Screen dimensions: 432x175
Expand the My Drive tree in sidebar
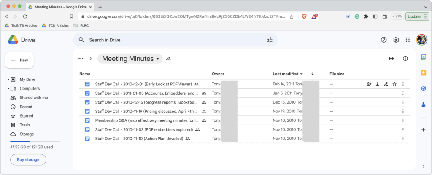point(8,79)
